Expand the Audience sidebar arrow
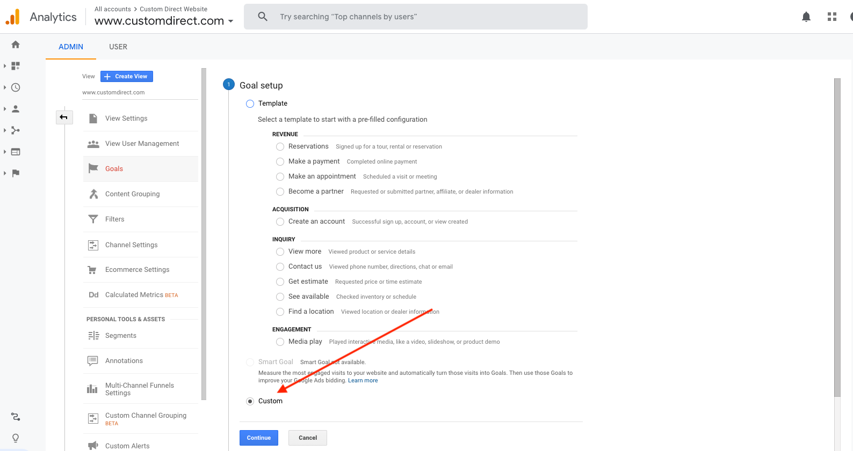Image resolution: width=853 pixels, height=451 pixels. click(x=5, y=109)
